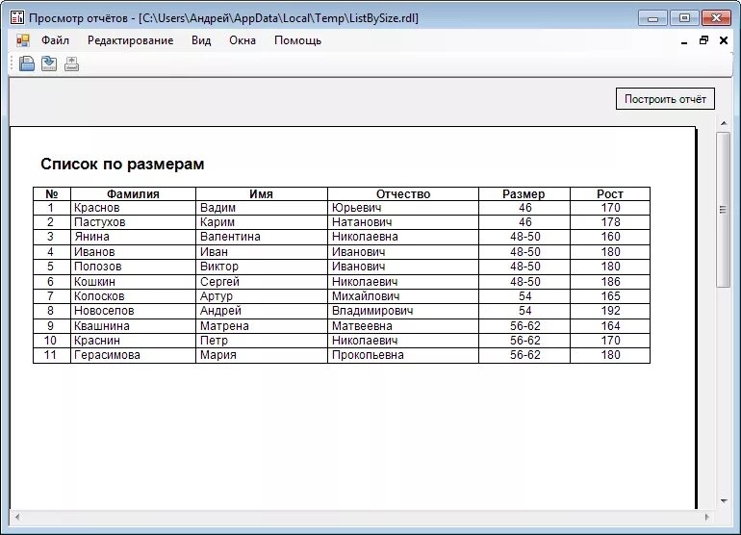Select the surname cell Краснин
Image resolution: width=741 pixels, height=535 pixels.
click(x=133, y=341)
